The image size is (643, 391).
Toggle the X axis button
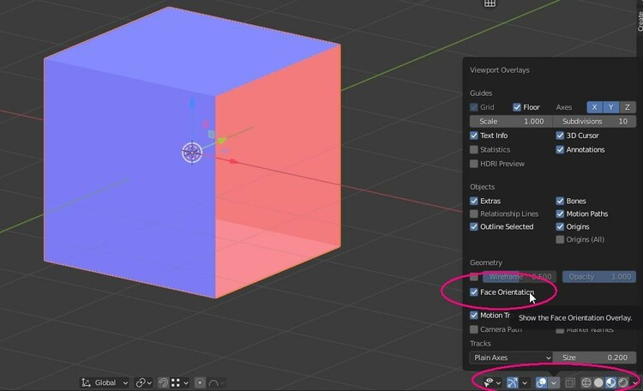click(x=593, y=107)
